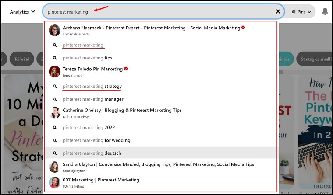Click the Tailwind filter chip
The height and width of the screenshot is (195, 333).
[x=21, y=59]
